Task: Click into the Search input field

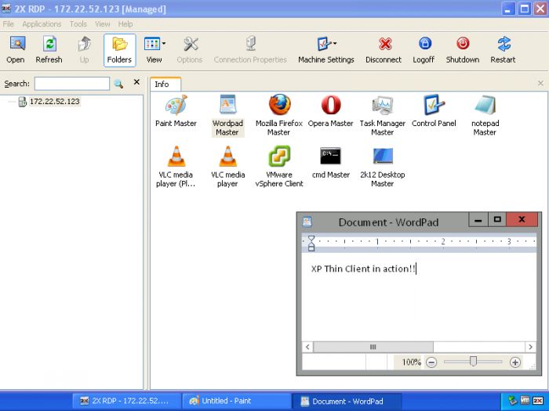Action: [x=72, y=84]
